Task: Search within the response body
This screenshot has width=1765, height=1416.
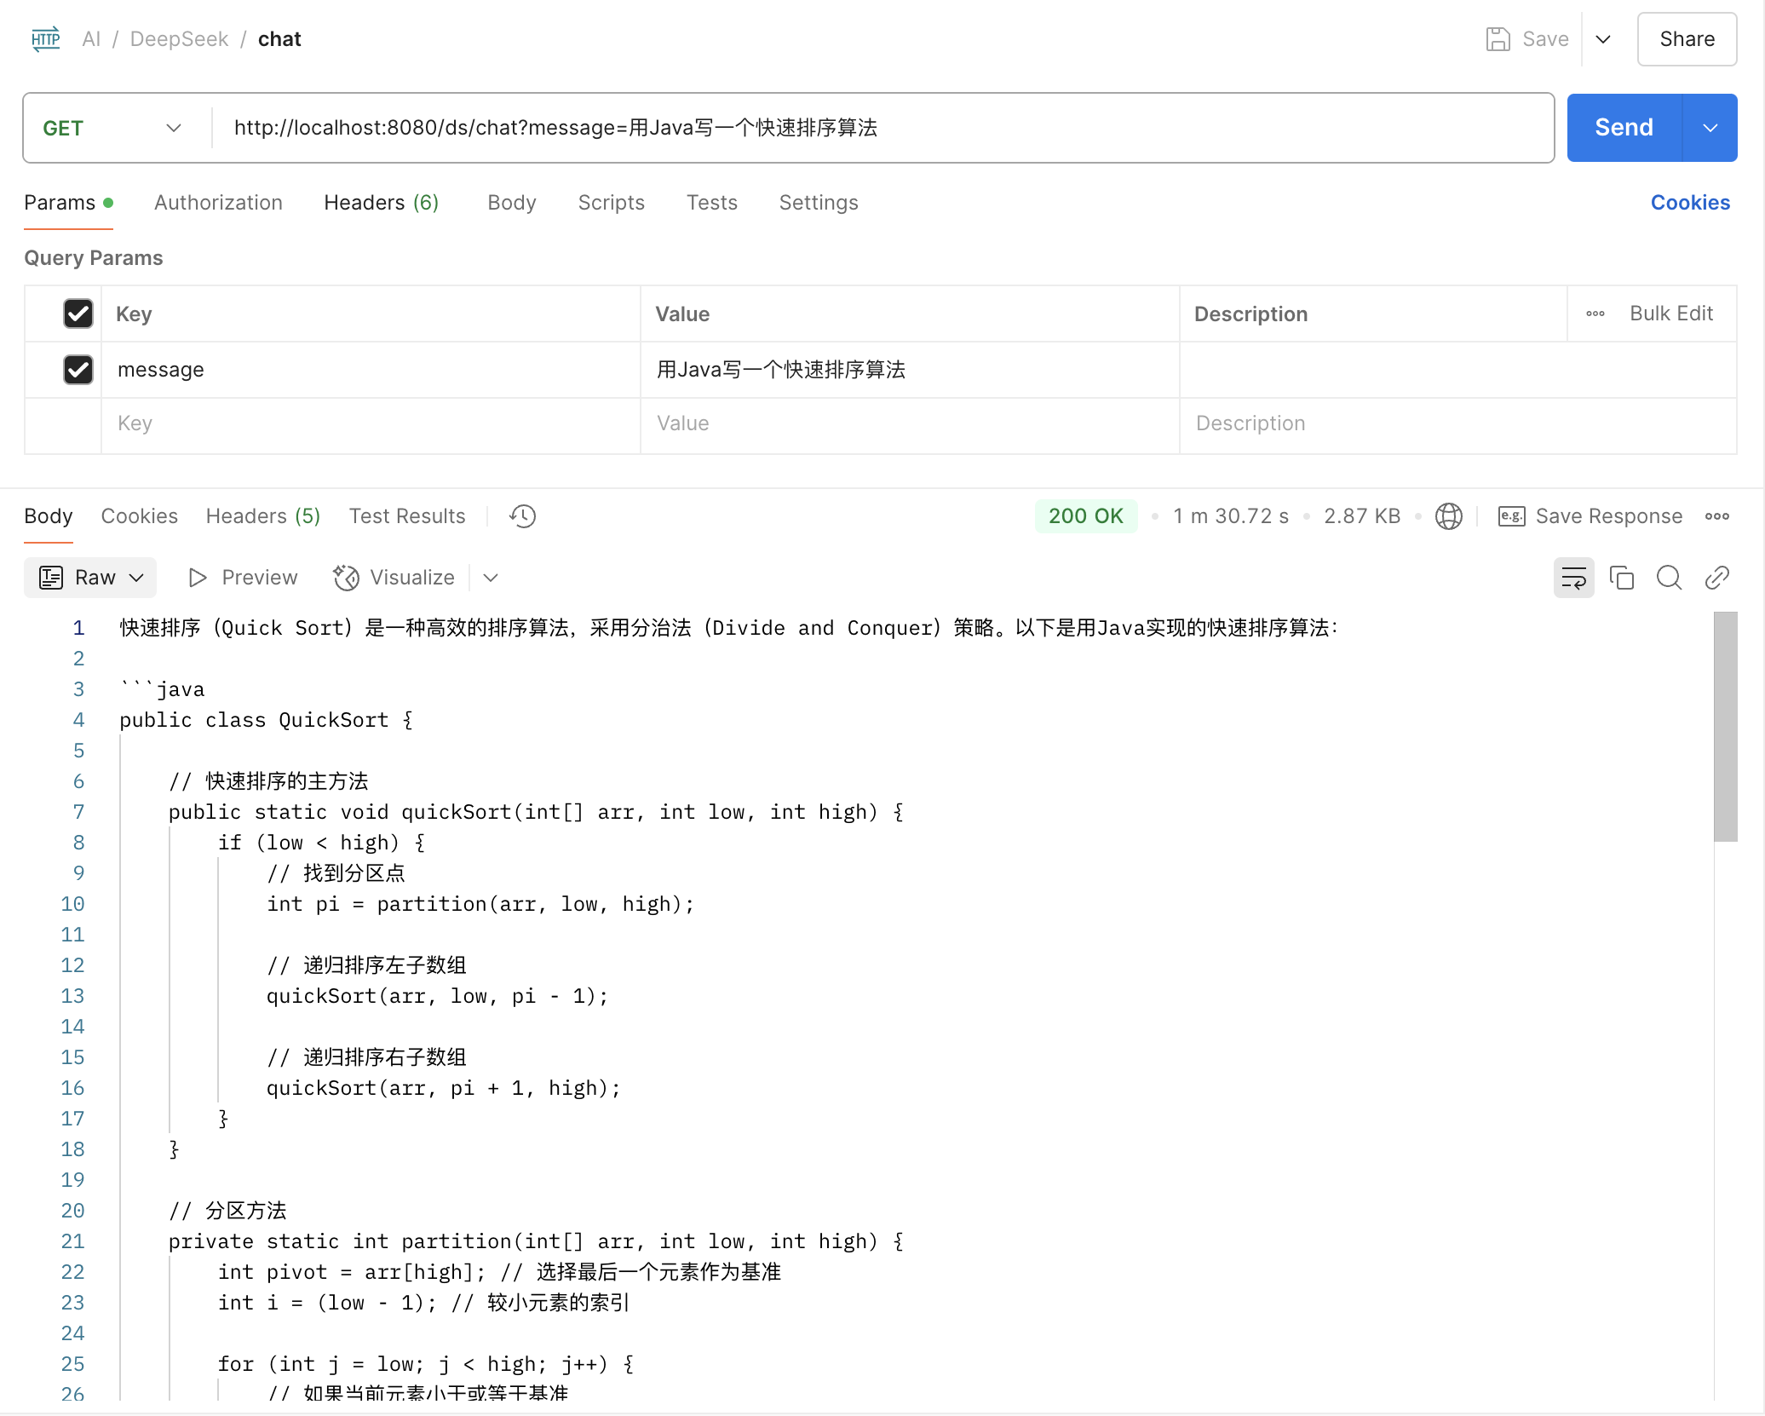Action: point(1669,578)
